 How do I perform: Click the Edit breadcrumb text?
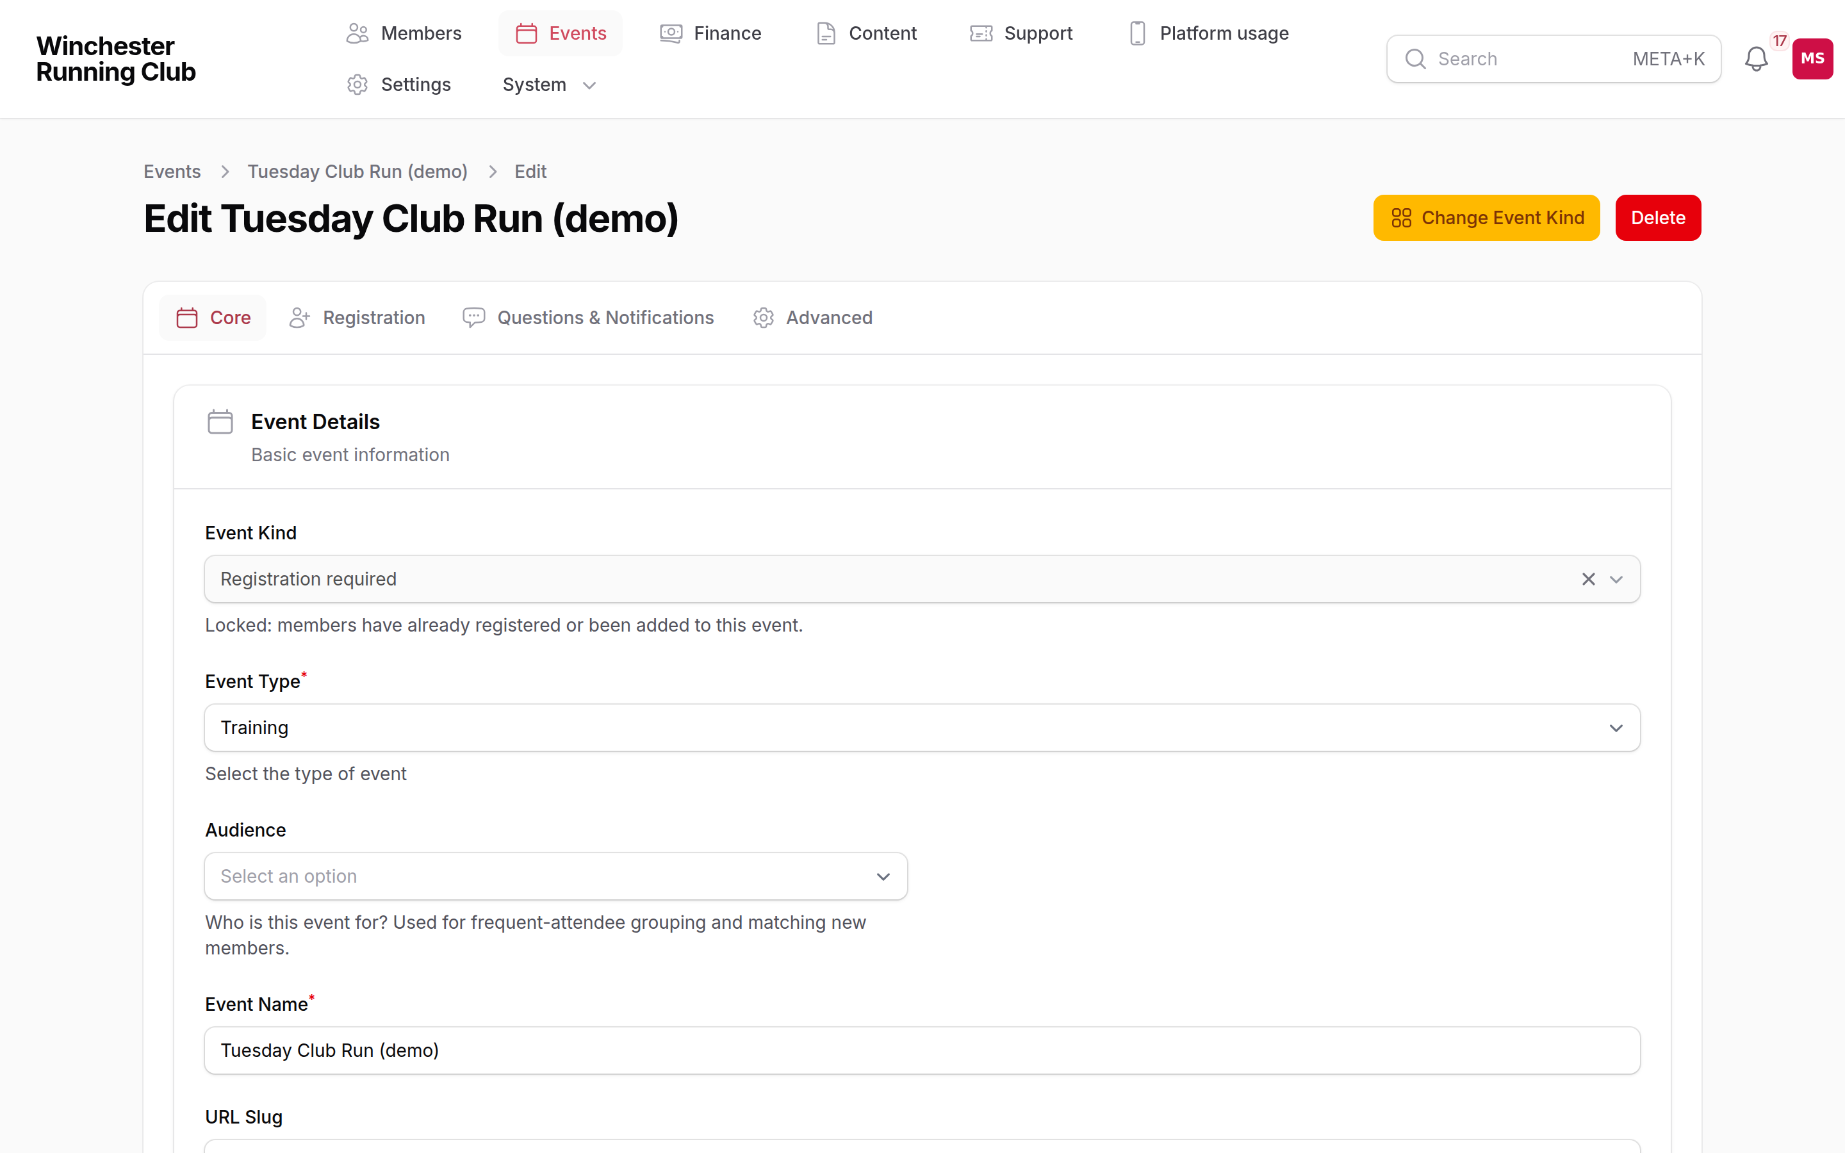coord(530,172)
